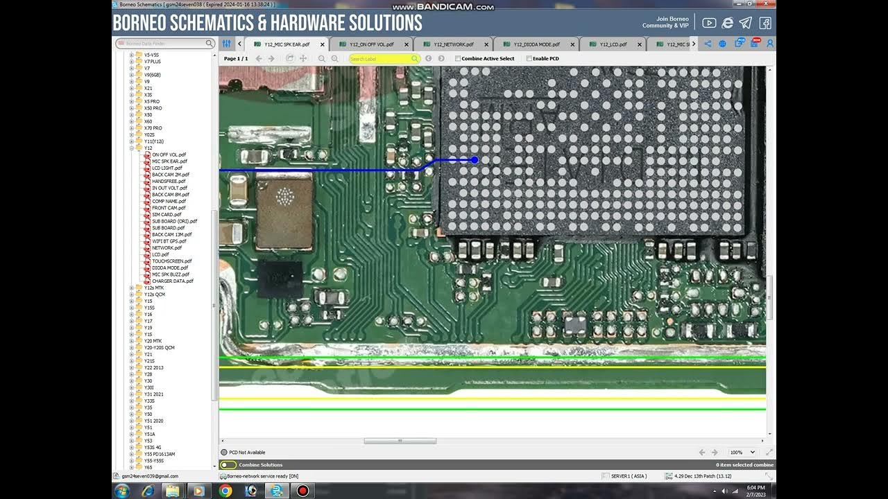Click the horizontal scrollbar under the board view

[x=400, y=441]
